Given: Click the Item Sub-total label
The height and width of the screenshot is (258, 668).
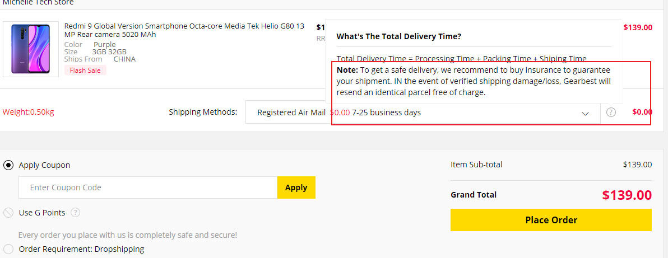Looking at the screenshot, I should 476,165.
